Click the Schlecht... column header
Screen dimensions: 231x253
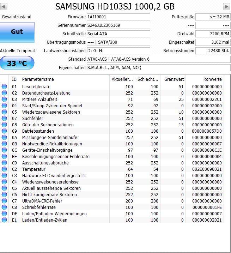(148, 79)
